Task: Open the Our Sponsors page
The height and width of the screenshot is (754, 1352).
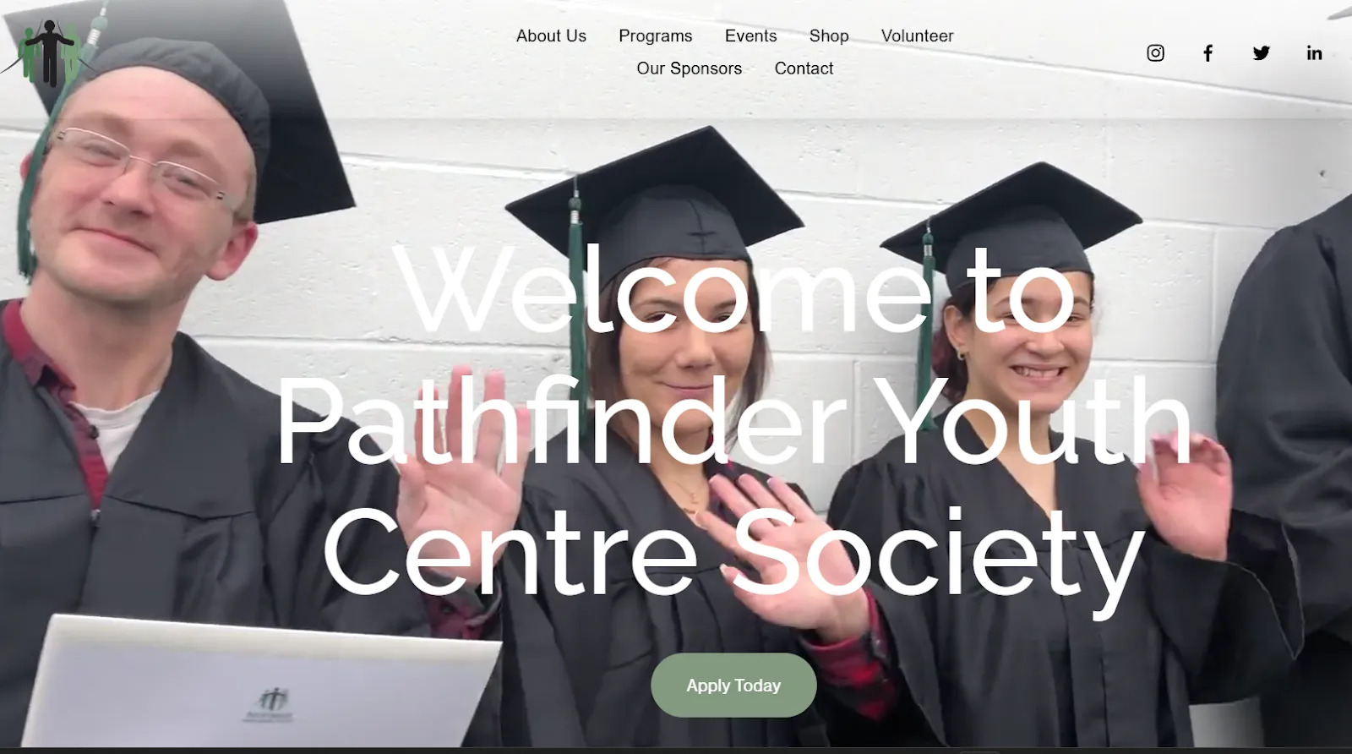Action: pyautogui.click(x=689, y=68)
